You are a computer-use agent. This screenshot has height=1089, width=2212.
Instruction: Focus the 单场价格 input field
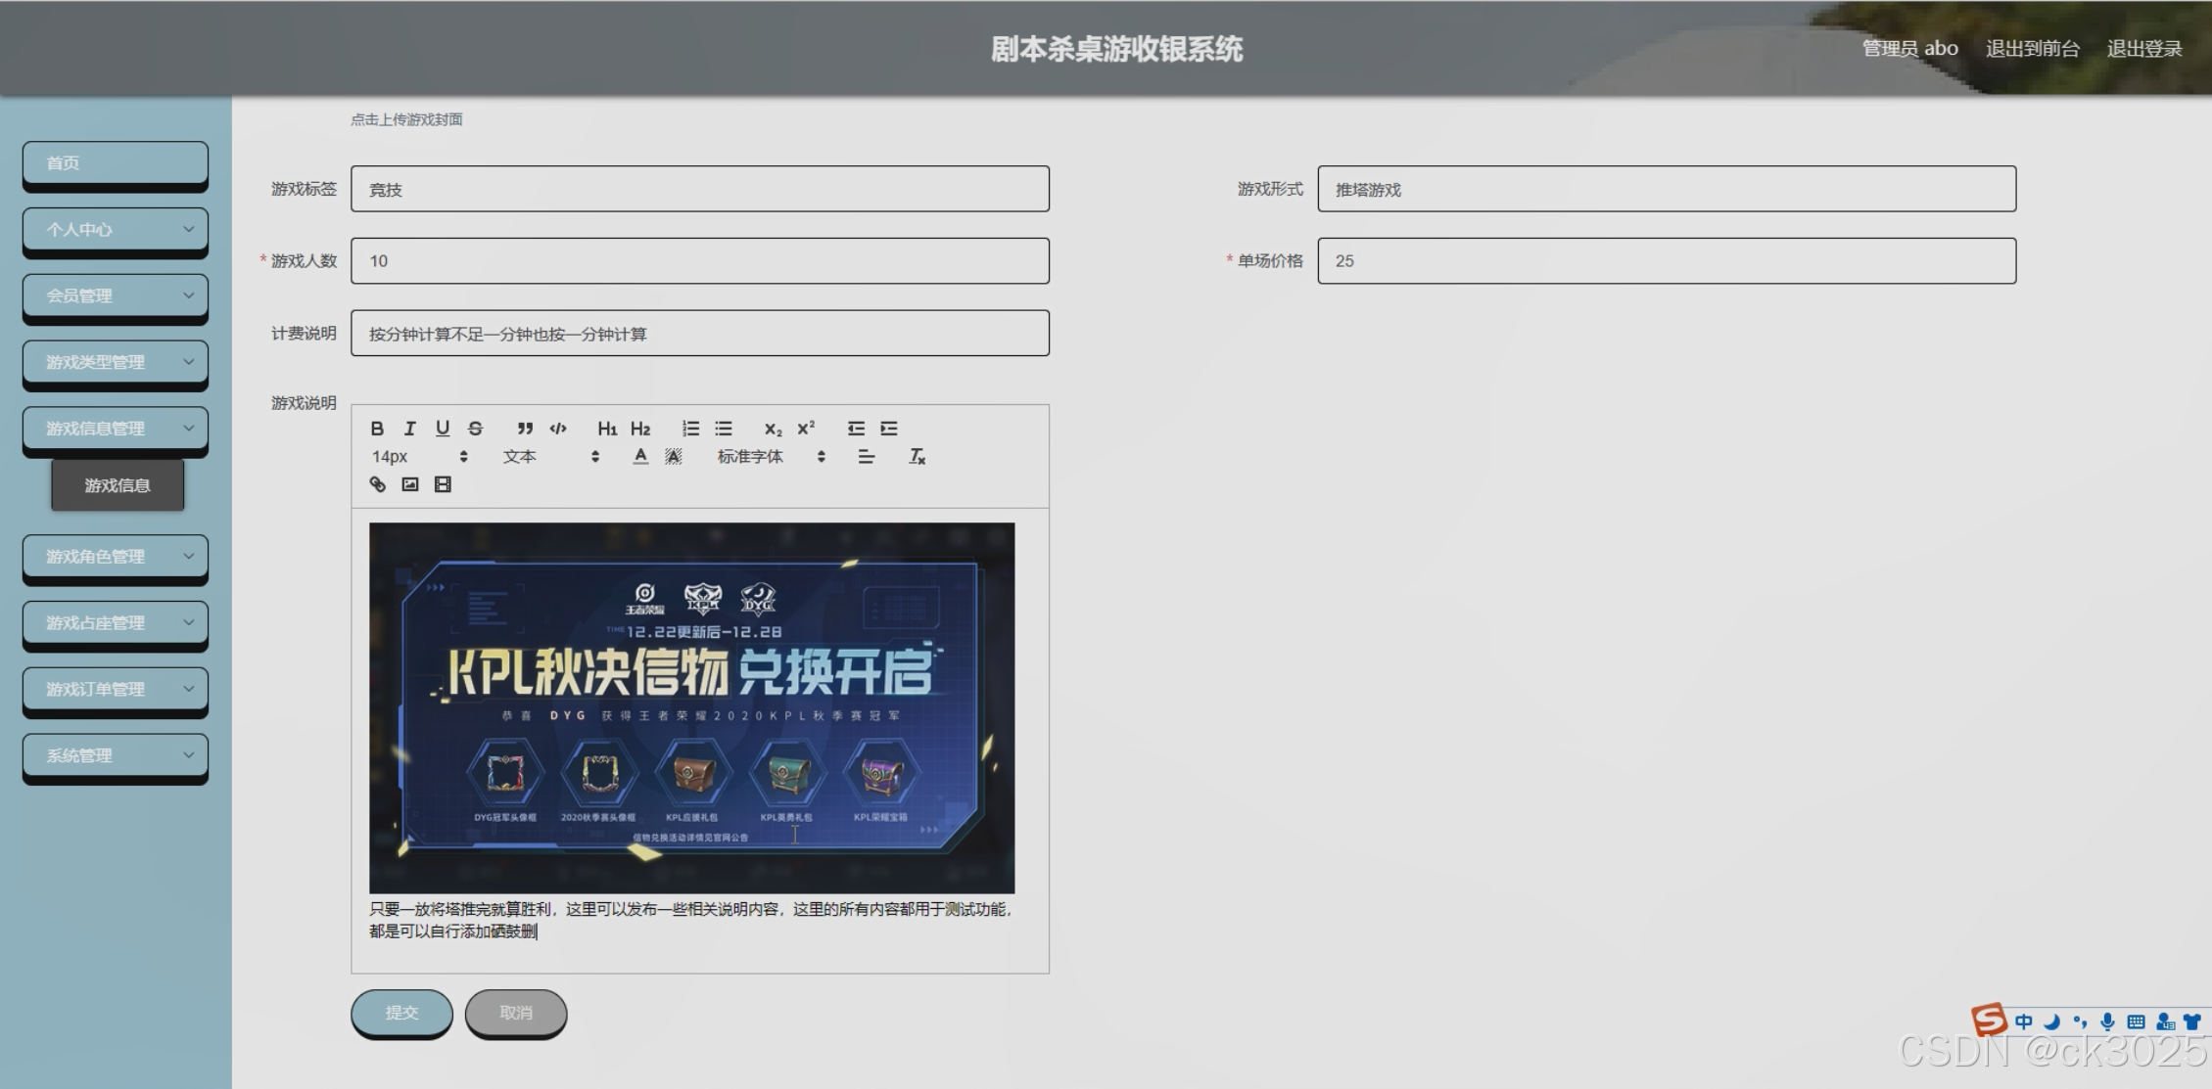click(x=1667, y=261)
